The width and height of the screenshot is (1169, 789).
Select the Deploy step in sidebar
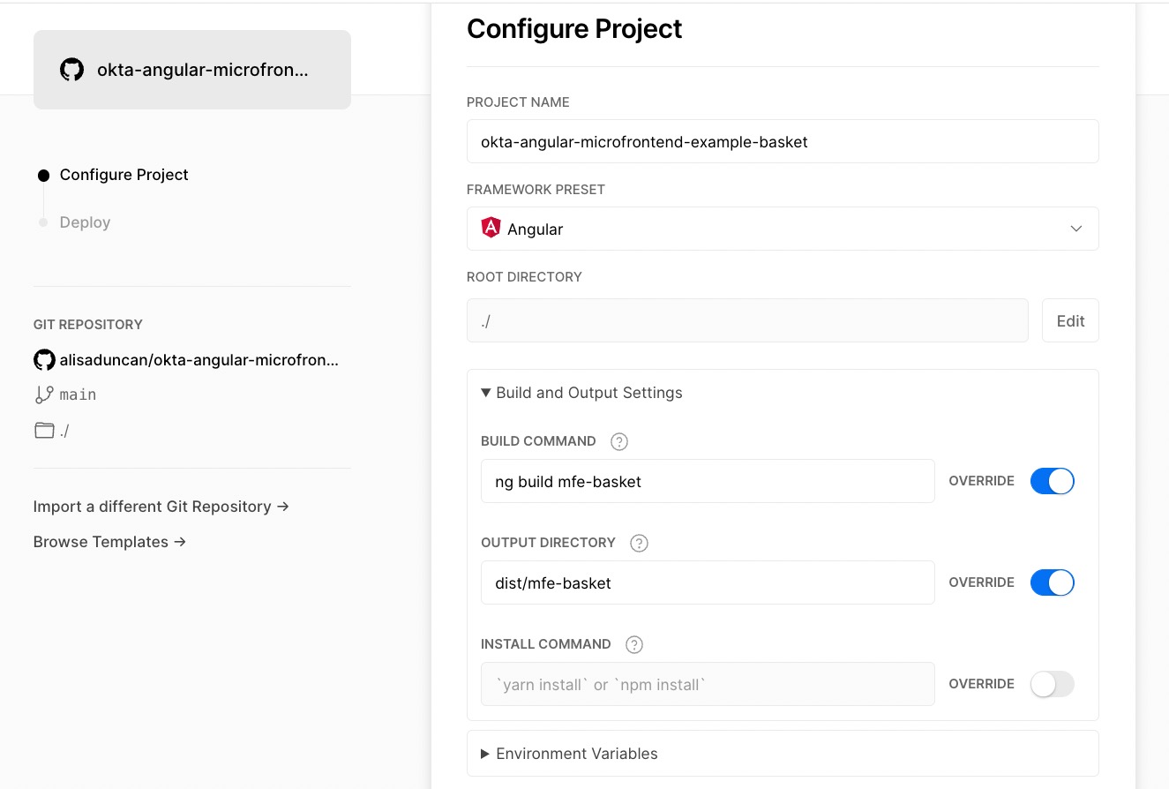85,222
